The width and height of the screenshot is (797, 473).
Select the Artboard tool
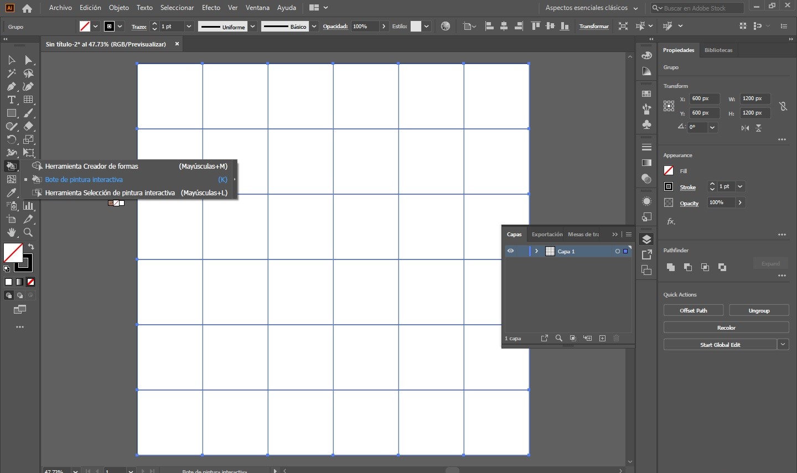[12, 219]
